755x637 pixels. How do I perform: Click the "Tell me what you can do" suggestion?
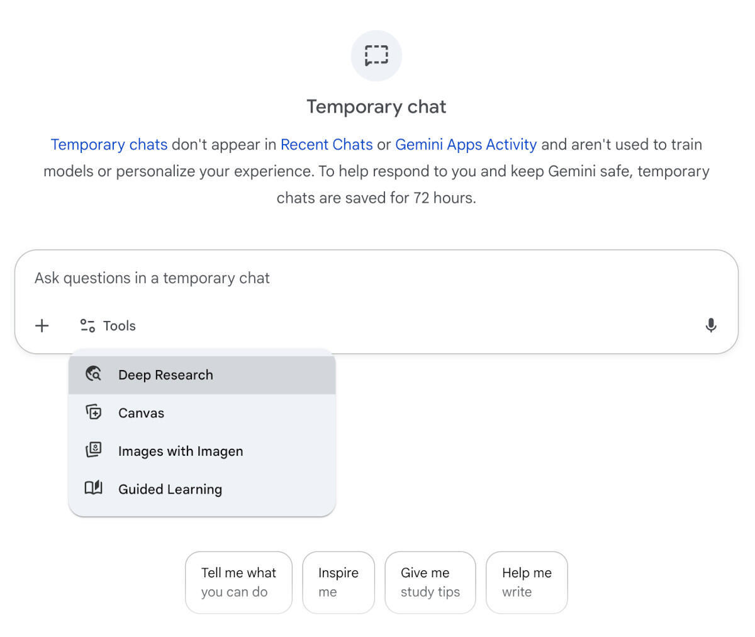coord(238,582)
